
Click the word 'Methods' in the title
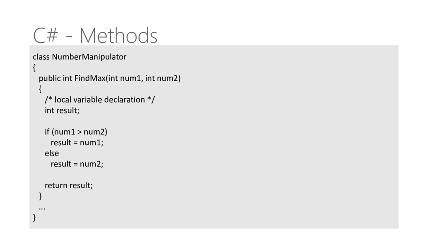pyautogui.click(x=118, y=35)
